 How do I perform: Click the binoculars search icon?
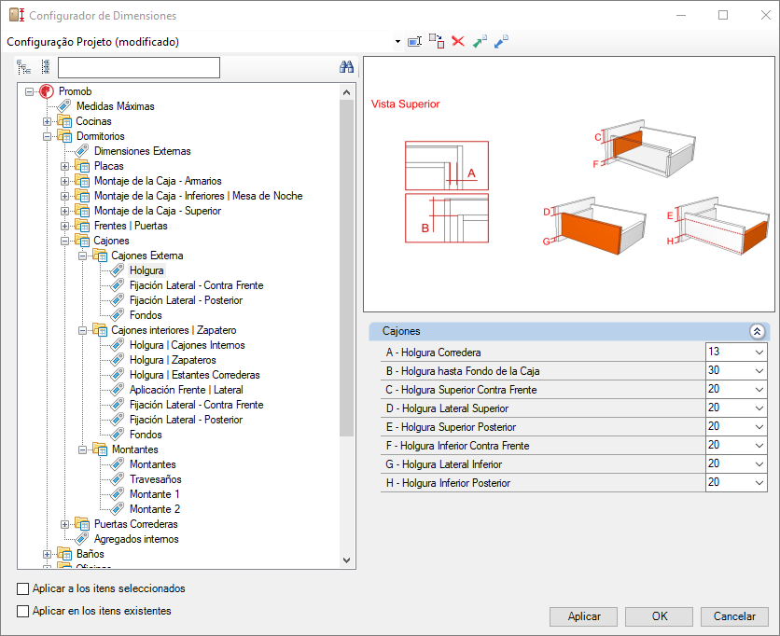(x=347, y=66)
